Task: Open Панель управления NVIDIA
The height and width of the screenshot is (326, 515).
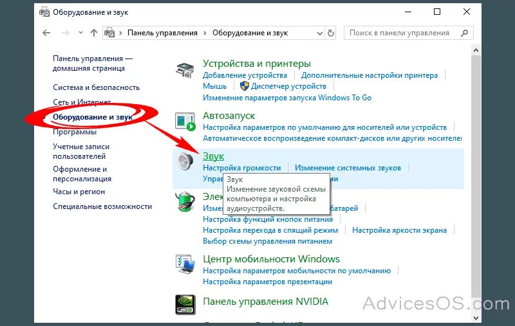Action: (x=265, y=302)
